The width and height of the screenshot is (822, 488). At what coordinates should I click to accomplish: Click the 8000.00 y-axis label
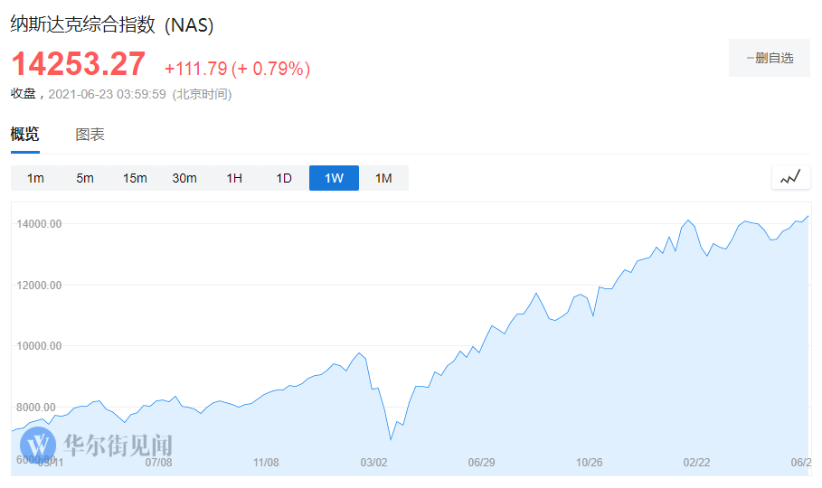click(35, 408)
